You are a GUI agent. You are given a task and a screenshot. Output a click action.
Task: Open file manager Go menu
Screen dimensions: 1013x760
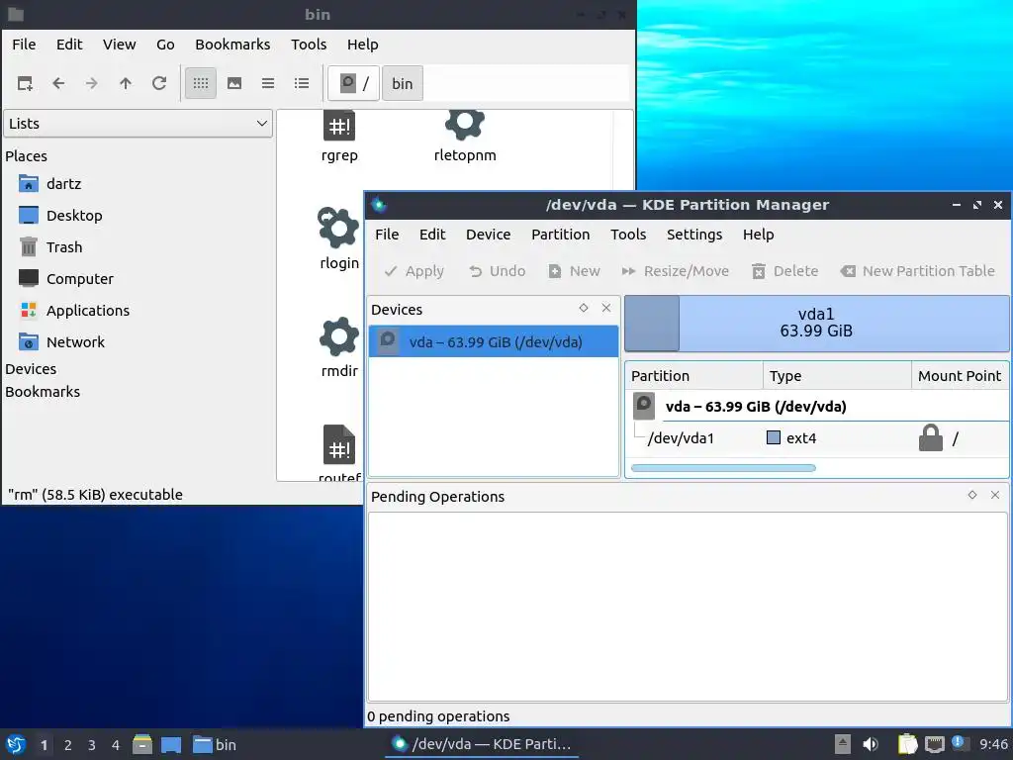165,45
